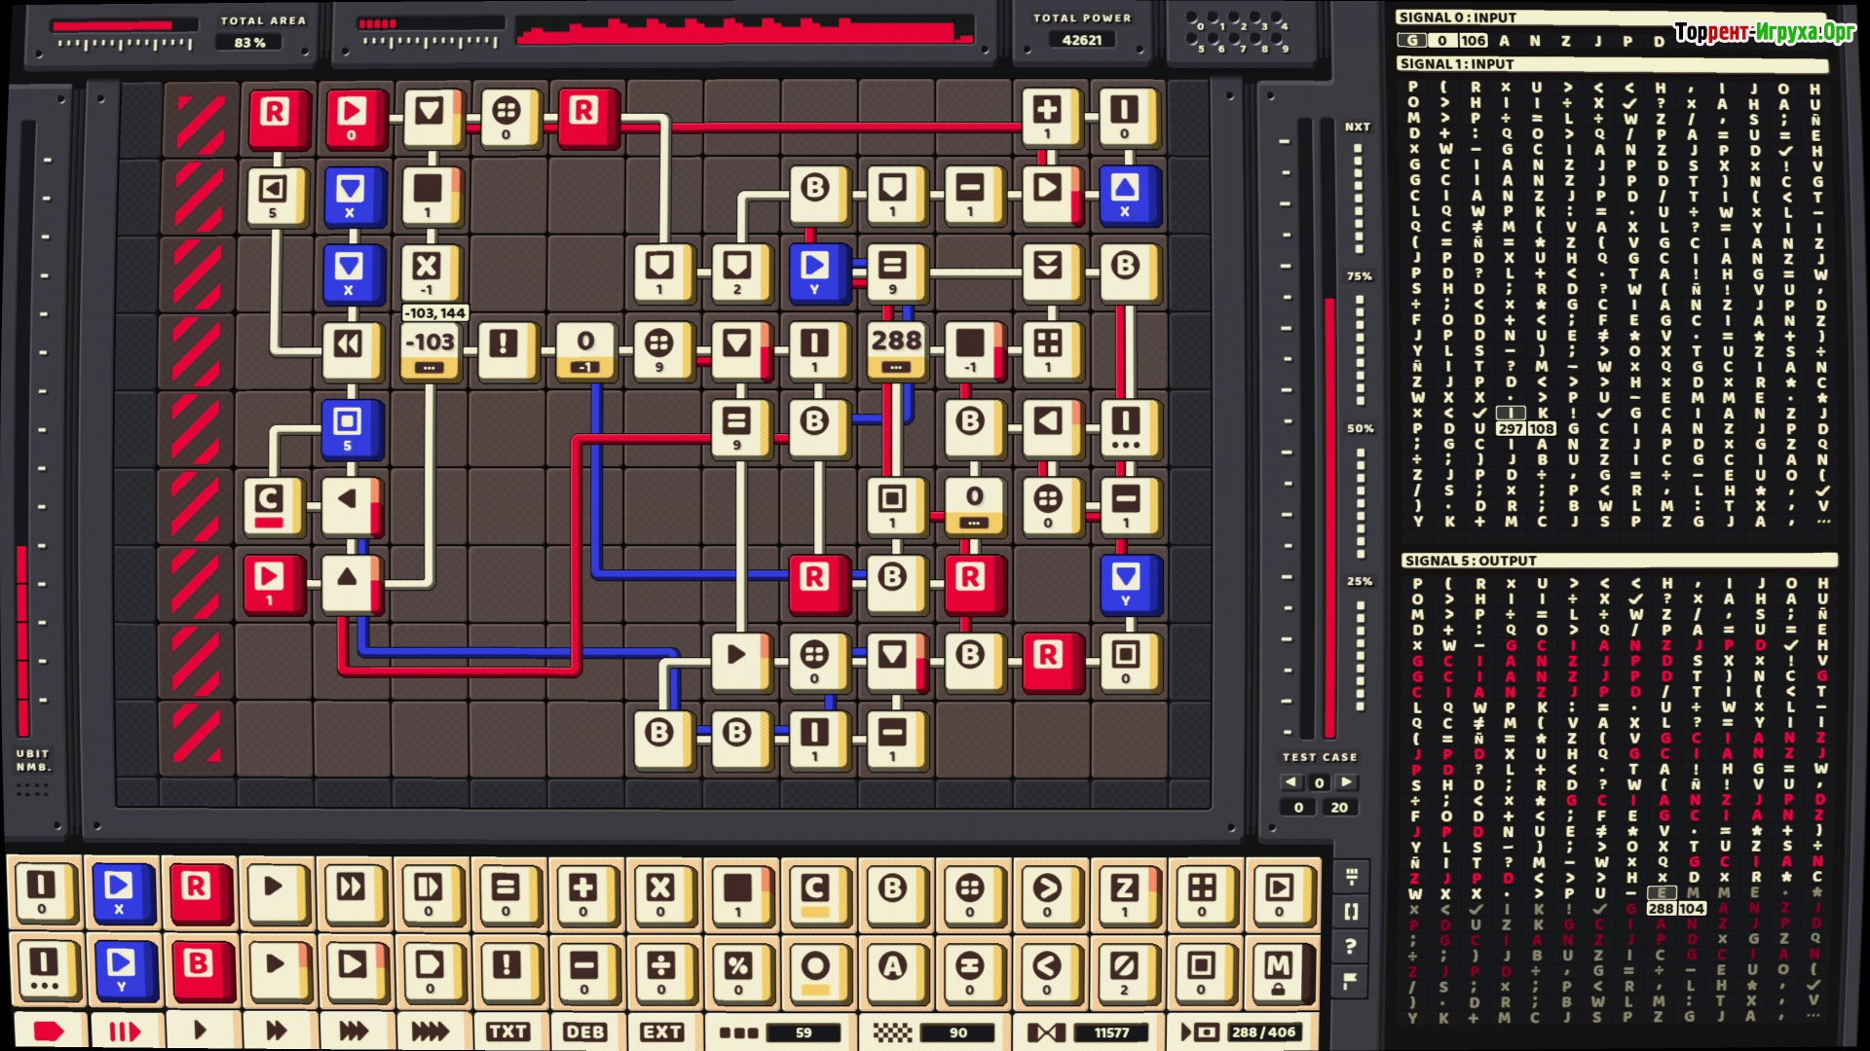
Task: Pick the locked M memory node
Action: [x=1278, y=967]
